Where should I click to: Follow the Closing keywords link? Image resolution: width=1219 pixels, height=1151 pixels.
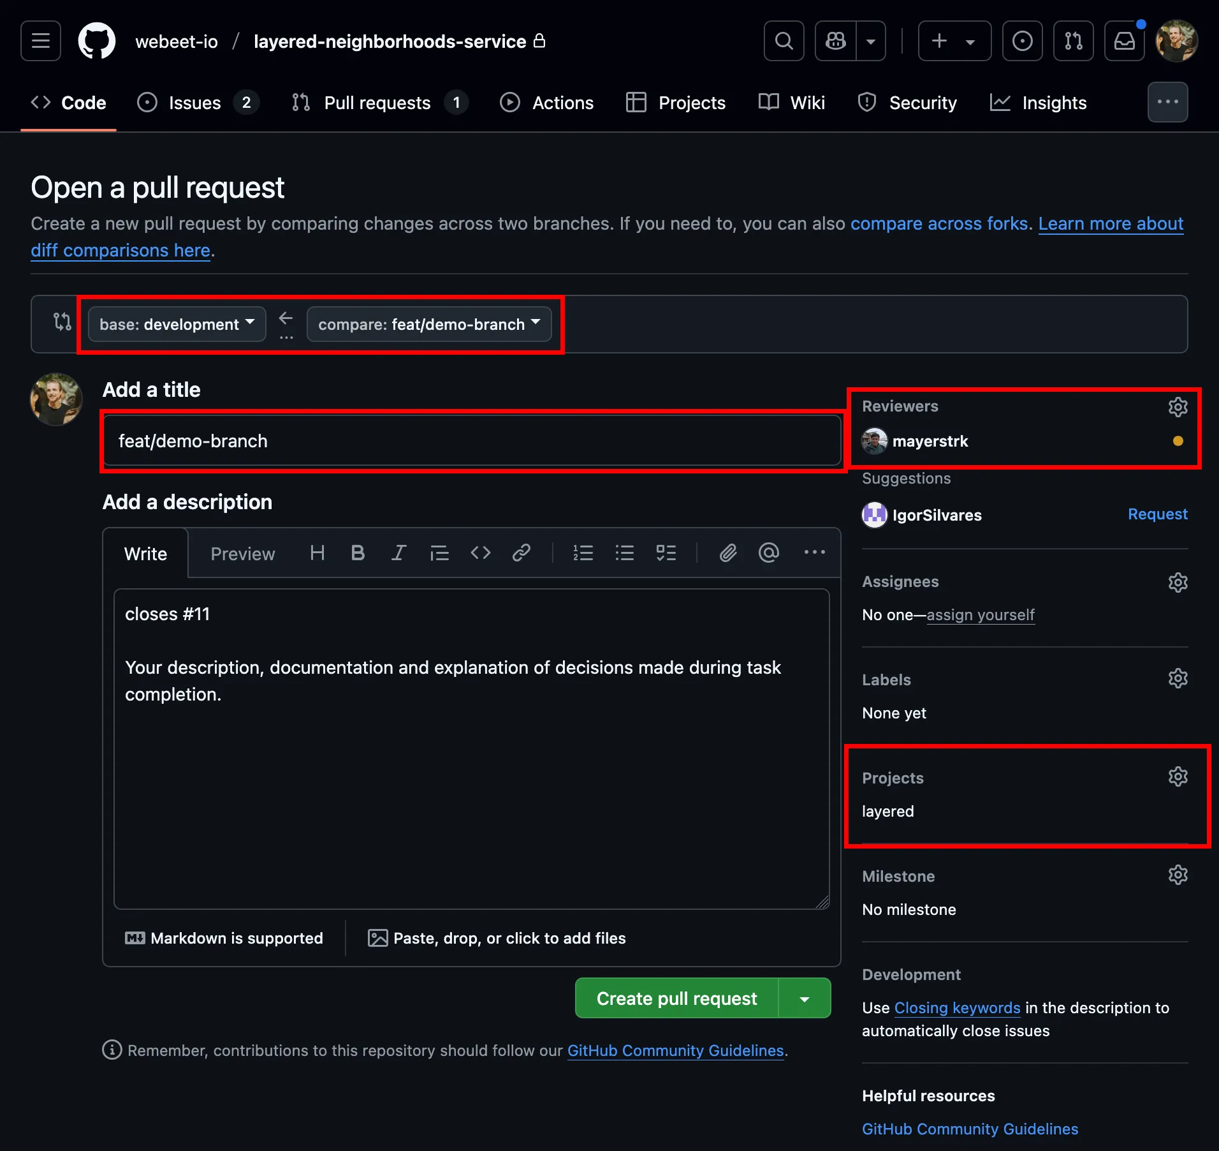coord(956,1007)
